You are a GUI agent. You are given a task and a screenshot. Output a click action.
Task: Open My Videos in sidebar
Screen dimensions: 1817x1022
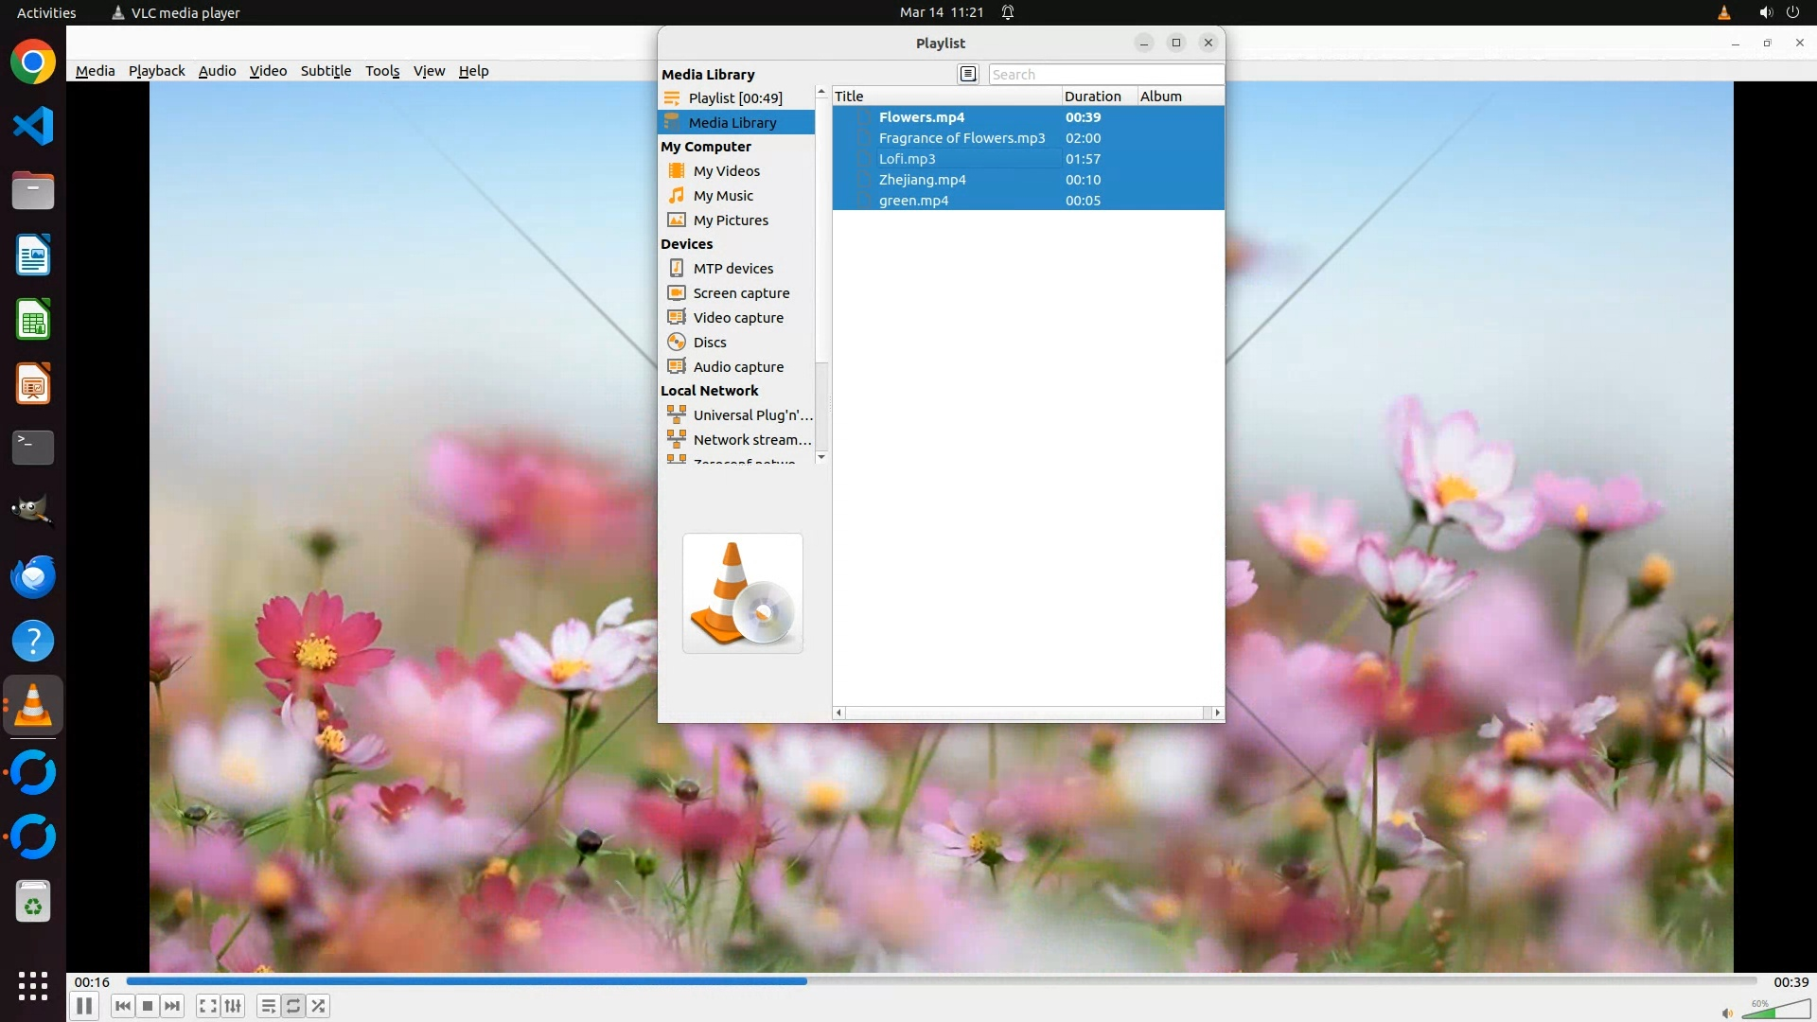726,171
